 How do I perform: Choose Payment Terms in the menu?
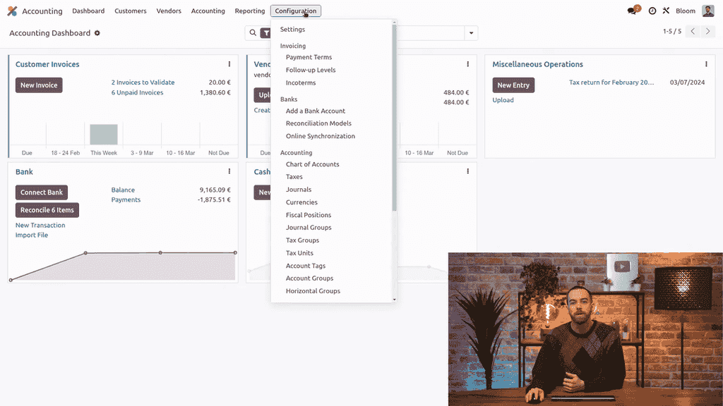(309, 57)
